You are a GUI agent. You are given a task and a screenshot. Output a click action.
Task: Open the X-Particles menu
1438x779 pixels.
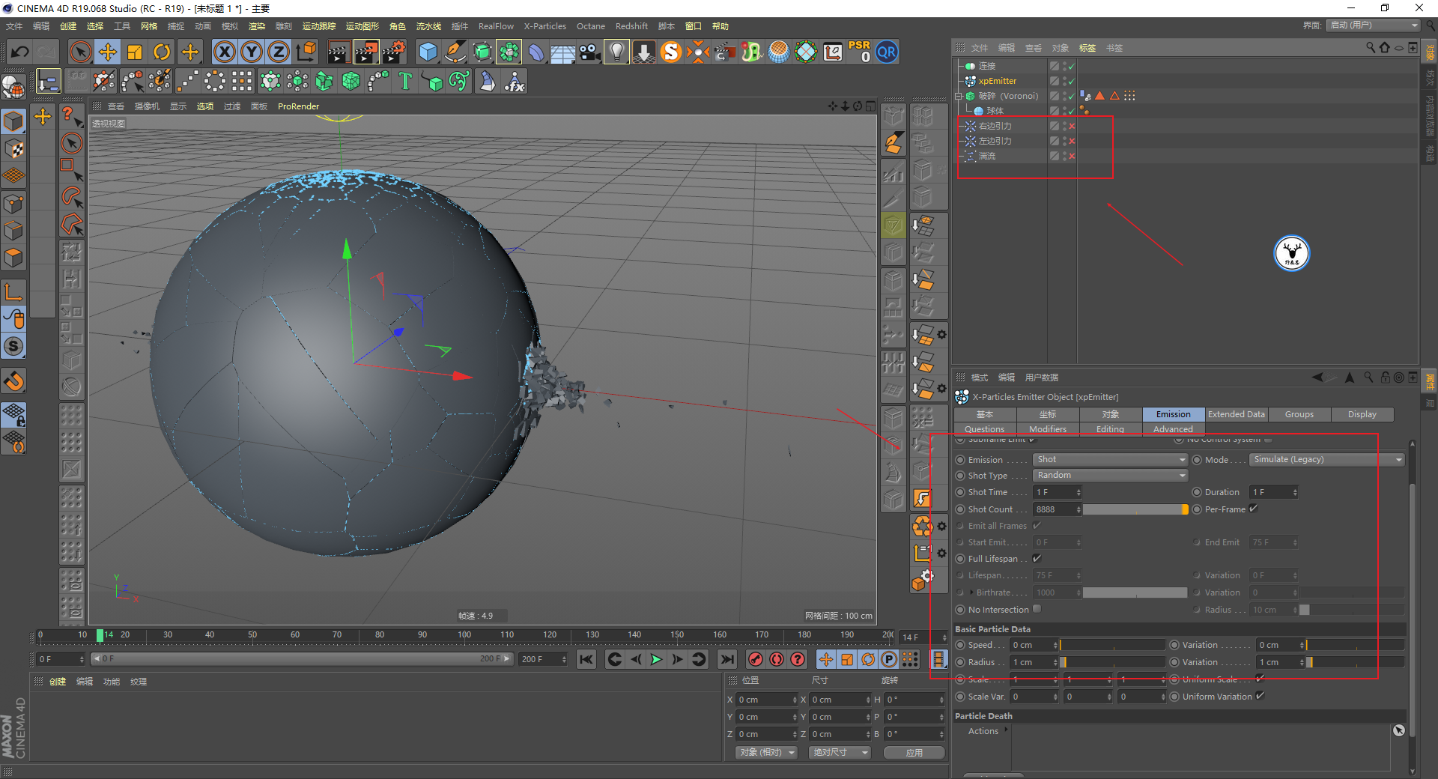(x=544, y=26)
